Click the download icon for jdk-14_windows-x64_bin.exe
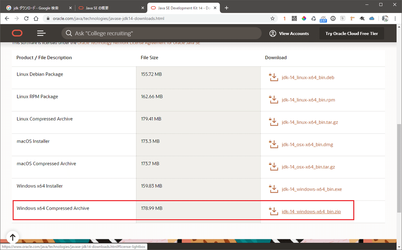 point(274,189)
